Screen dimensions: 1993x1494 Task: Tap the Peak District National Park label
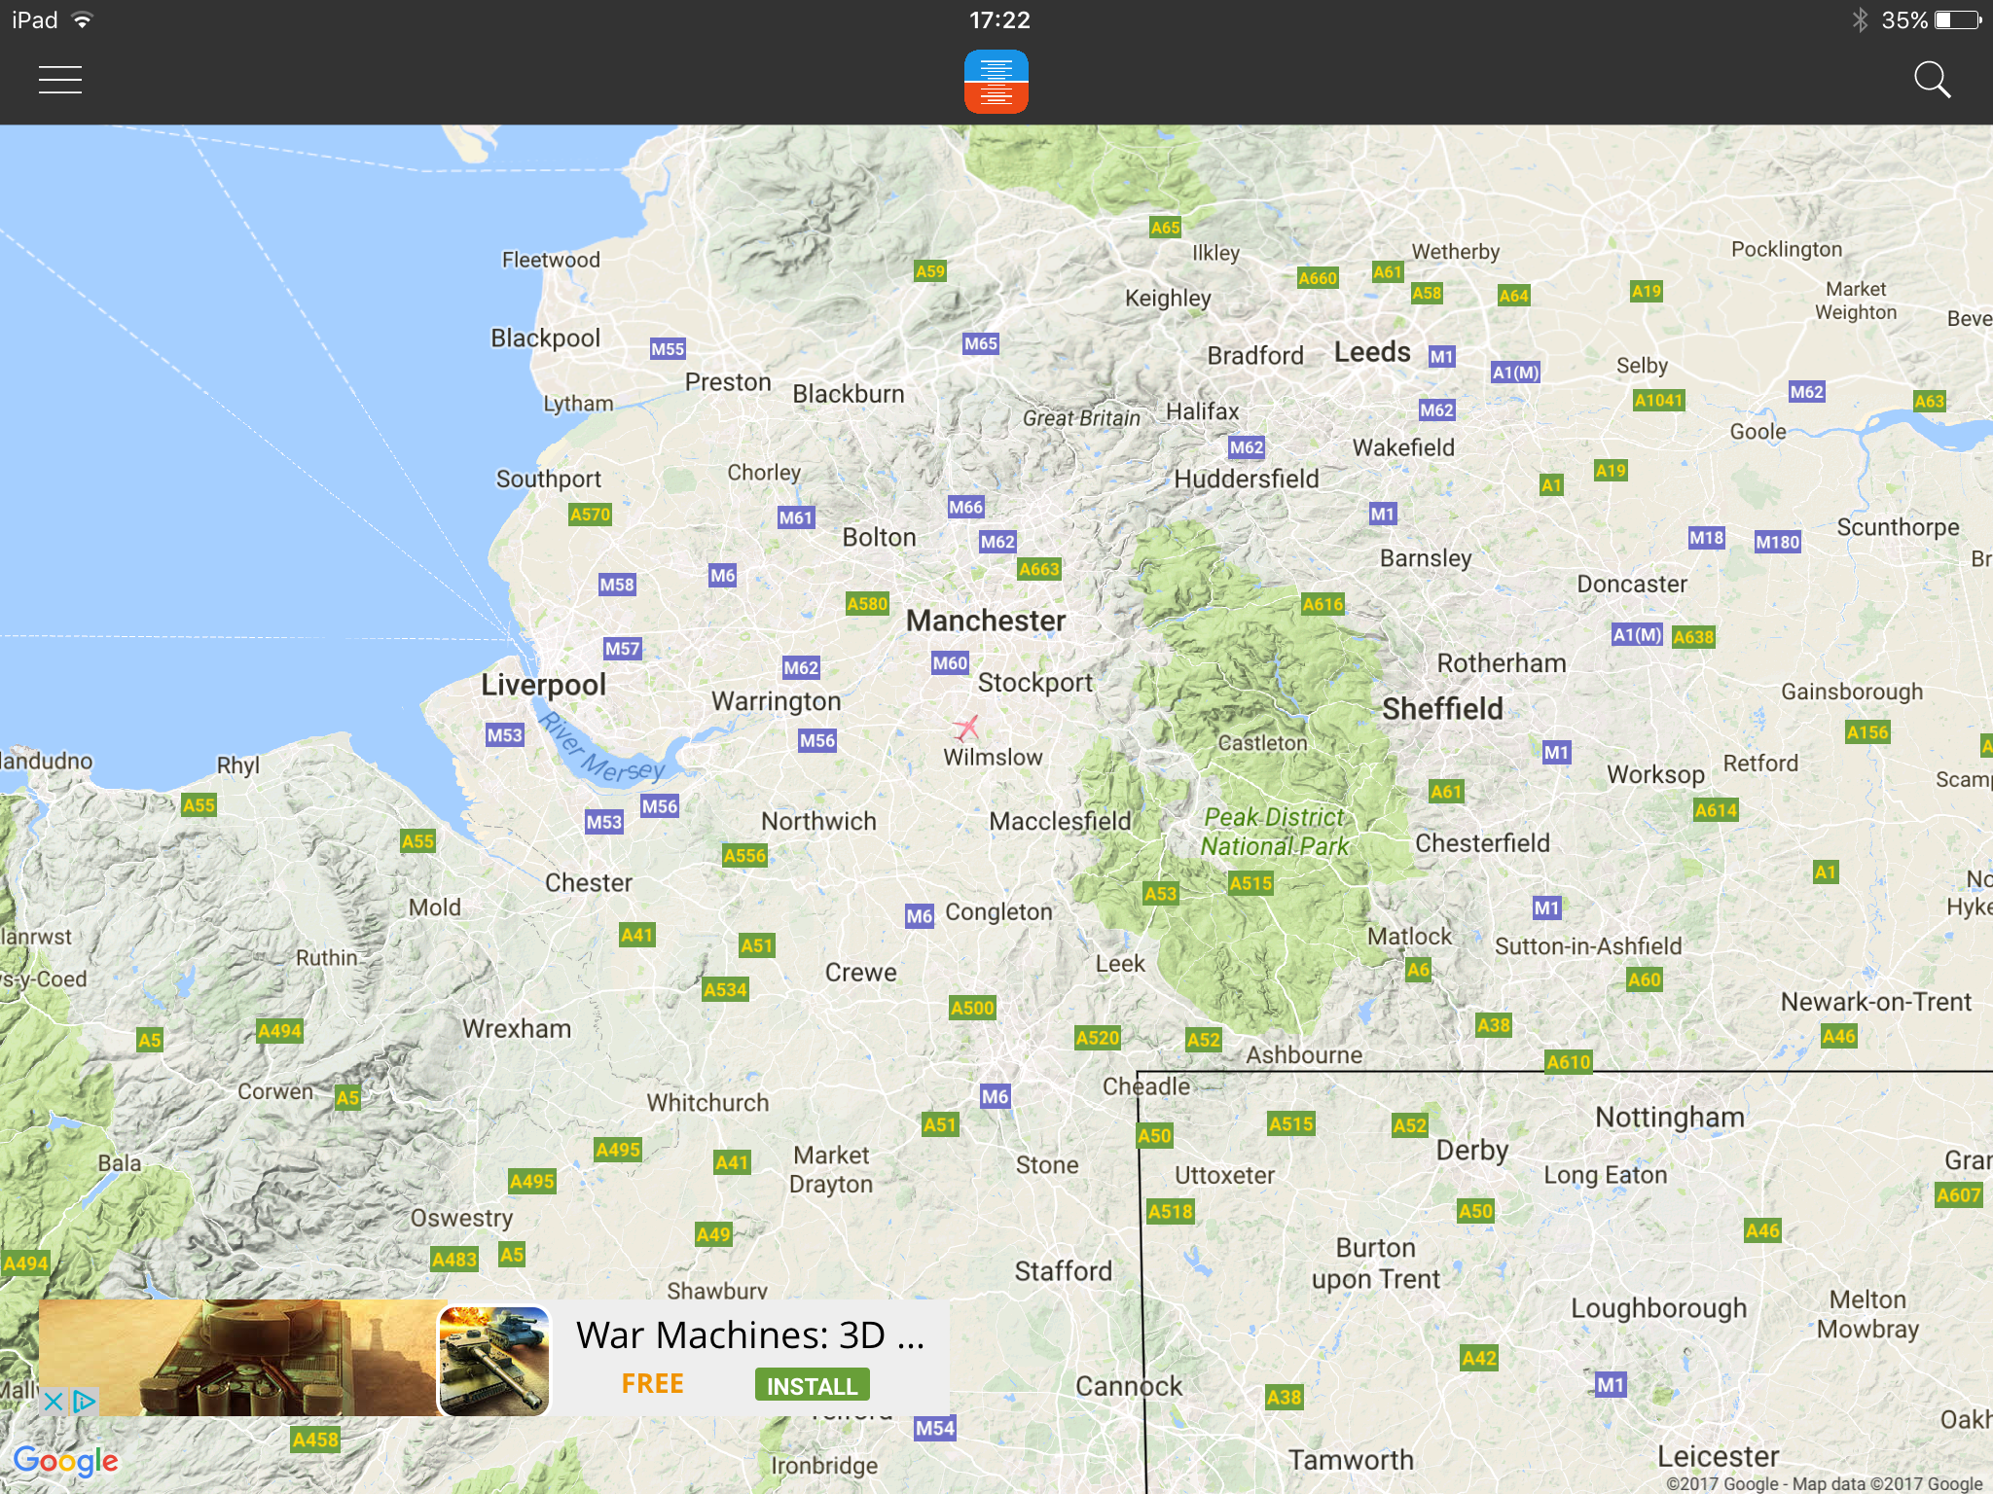coord(1275,832)
